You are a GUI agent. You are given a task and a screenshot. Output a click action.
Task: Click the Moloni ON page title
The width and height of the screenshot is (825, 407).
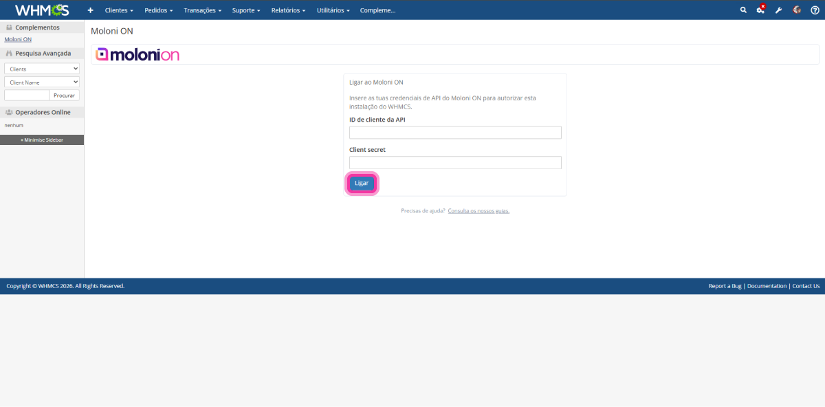[x=112, y=31]
